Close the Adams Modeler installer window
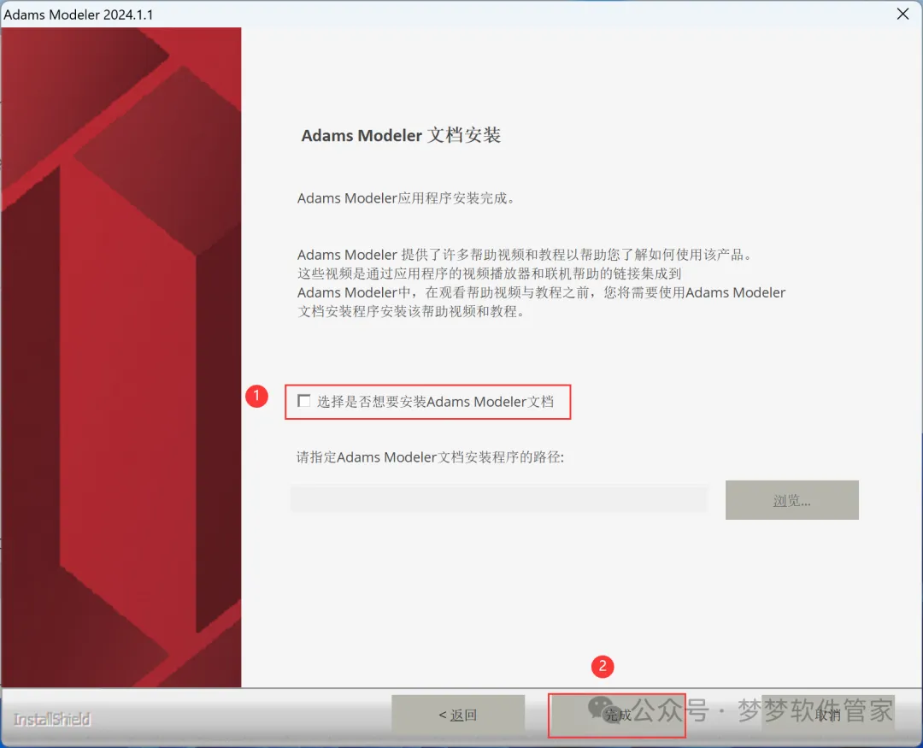The image size is (923, 748). pyautogui.click(x=902, y=14)
